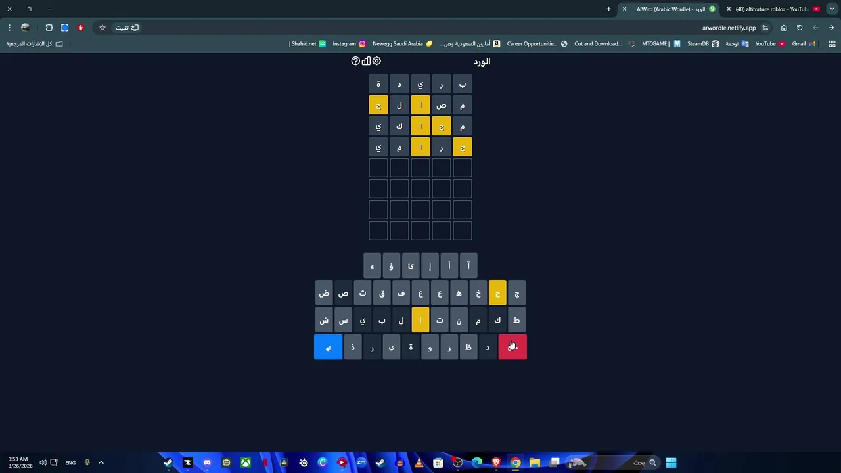Tap the ن key on keyboard
841x473 pixels.
pos(459,320)
